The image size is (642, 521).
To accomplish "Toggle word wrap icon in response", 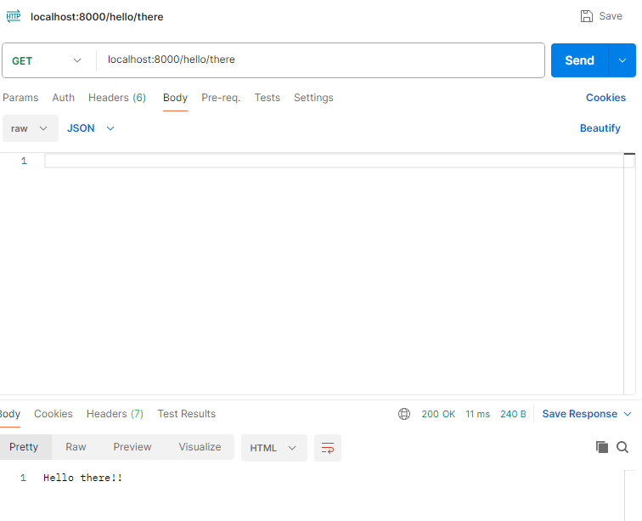I will (328, 448).
